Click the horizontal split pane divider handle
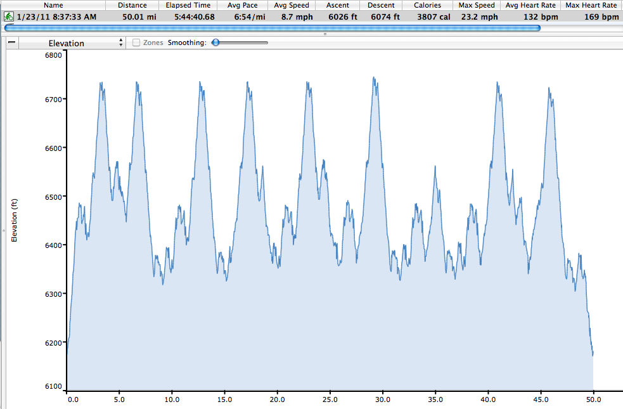Viewport: 623px width, 409px height. click(325, 34)
